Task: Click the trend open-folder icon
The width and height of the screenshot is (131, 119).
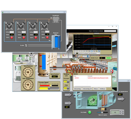Action: (97, 51)
